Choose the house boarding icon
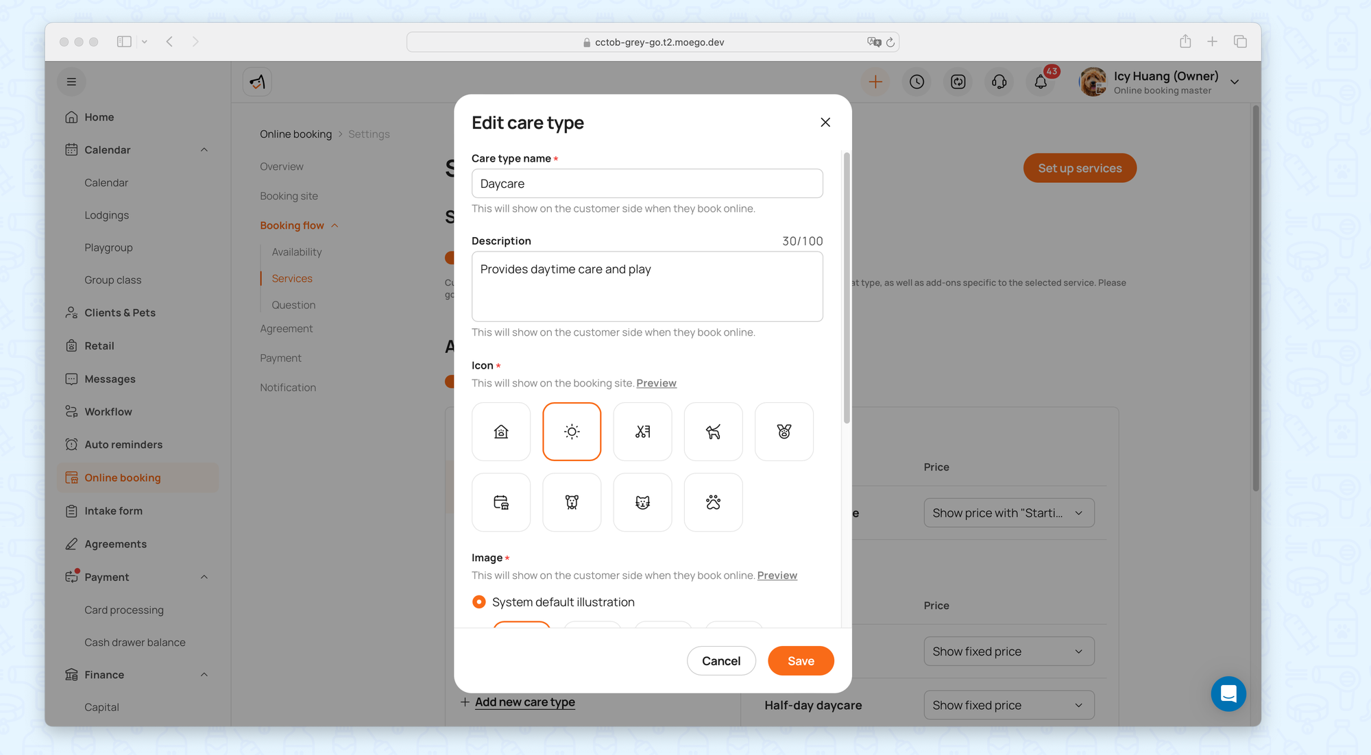 [x=501, y=432]
